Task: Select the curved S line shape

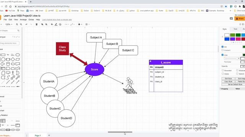Action: pyautogui.click(x=8, y=77)
